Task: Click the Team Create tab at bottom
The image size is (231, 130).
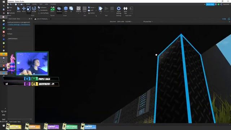Action: point(15,122)
